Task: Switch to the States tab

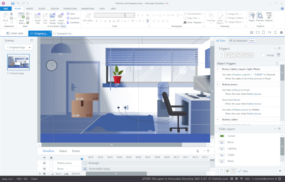Action: (x=63, y=151)
